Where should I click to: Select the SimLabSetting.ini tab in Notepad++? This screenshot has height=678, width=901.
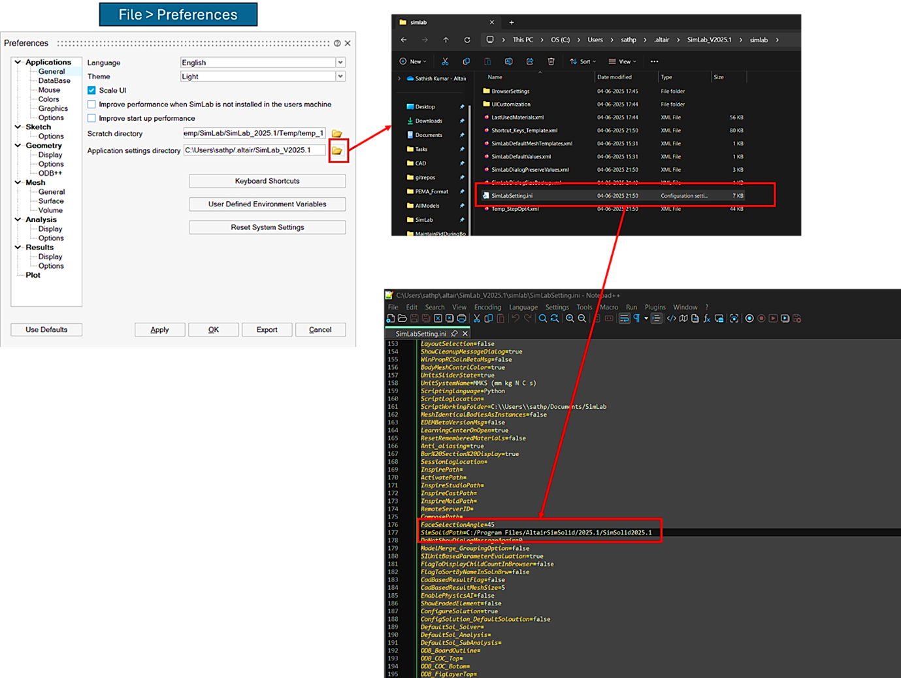(x=421, y=334)
